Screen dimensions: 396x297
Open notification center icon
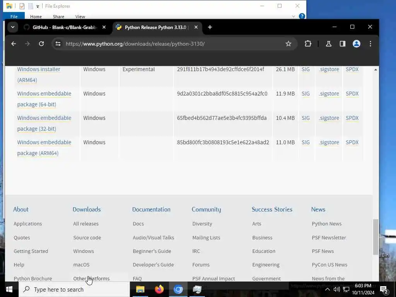tap(384, 289)
